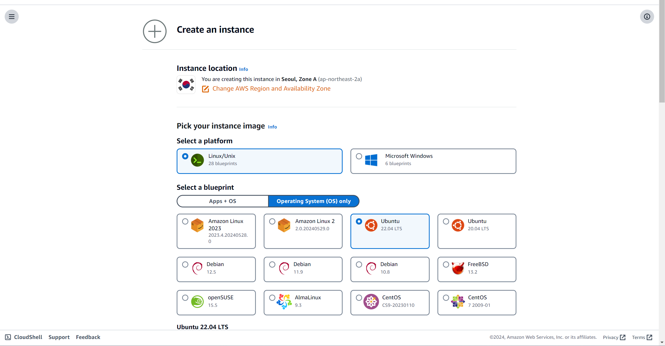Switch to Apps + OS tab

[x=223, y=201]
